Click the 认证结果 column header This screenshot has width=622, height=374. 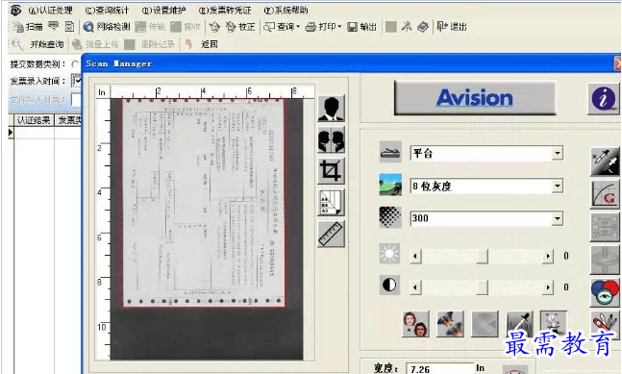(34, 120)
